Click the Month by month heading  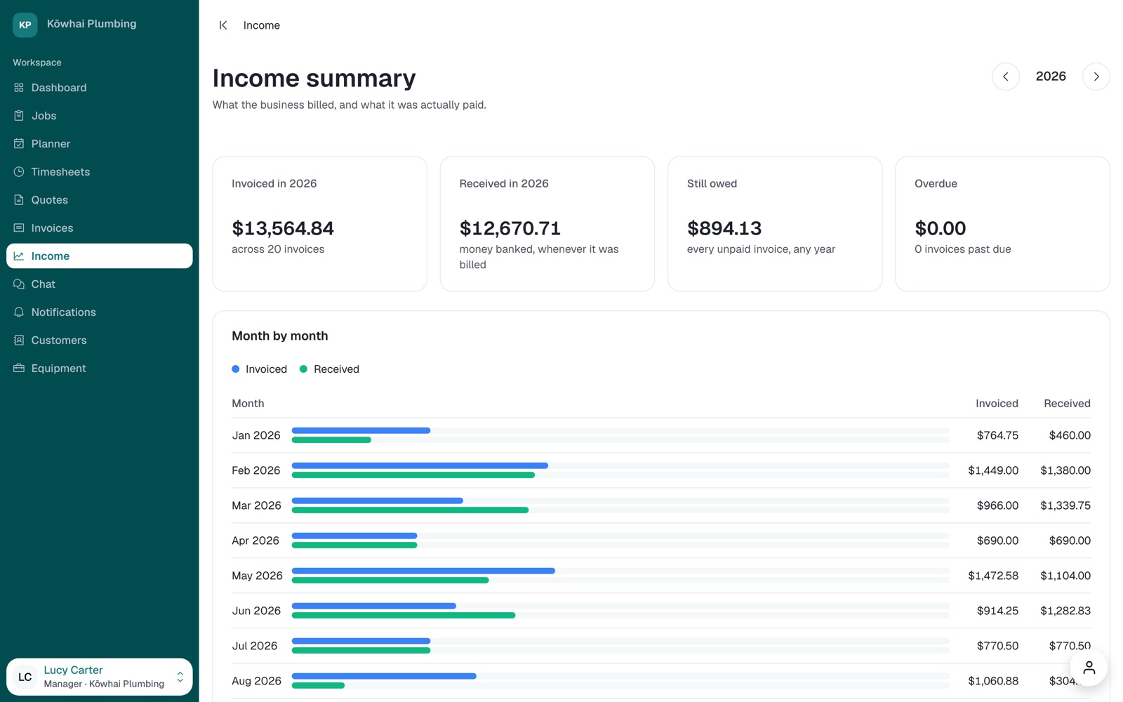(x=280, y=336)
